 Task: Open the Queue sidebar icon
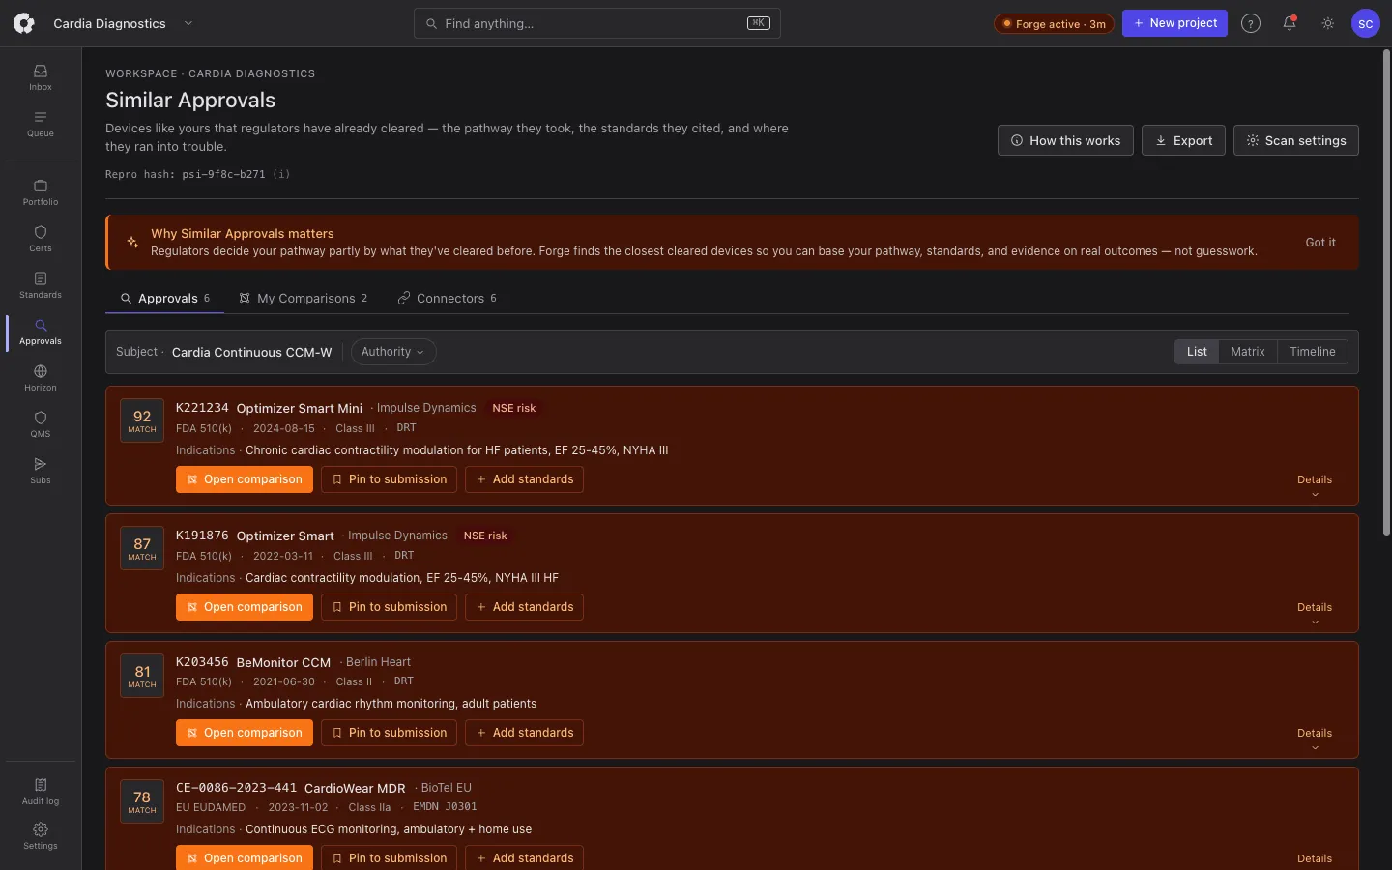click(41, 124)
